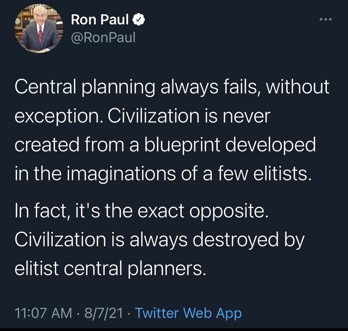348x331 pixels.
Task: Click the line "Central planning always fails, without"
Action: tap(172, 87)
